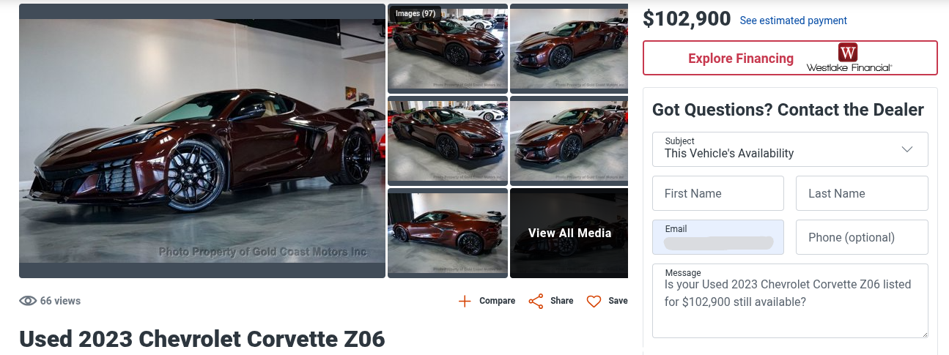949x355 pixels.
Task: Click the Save heart icon
Action: click(594, 301)
